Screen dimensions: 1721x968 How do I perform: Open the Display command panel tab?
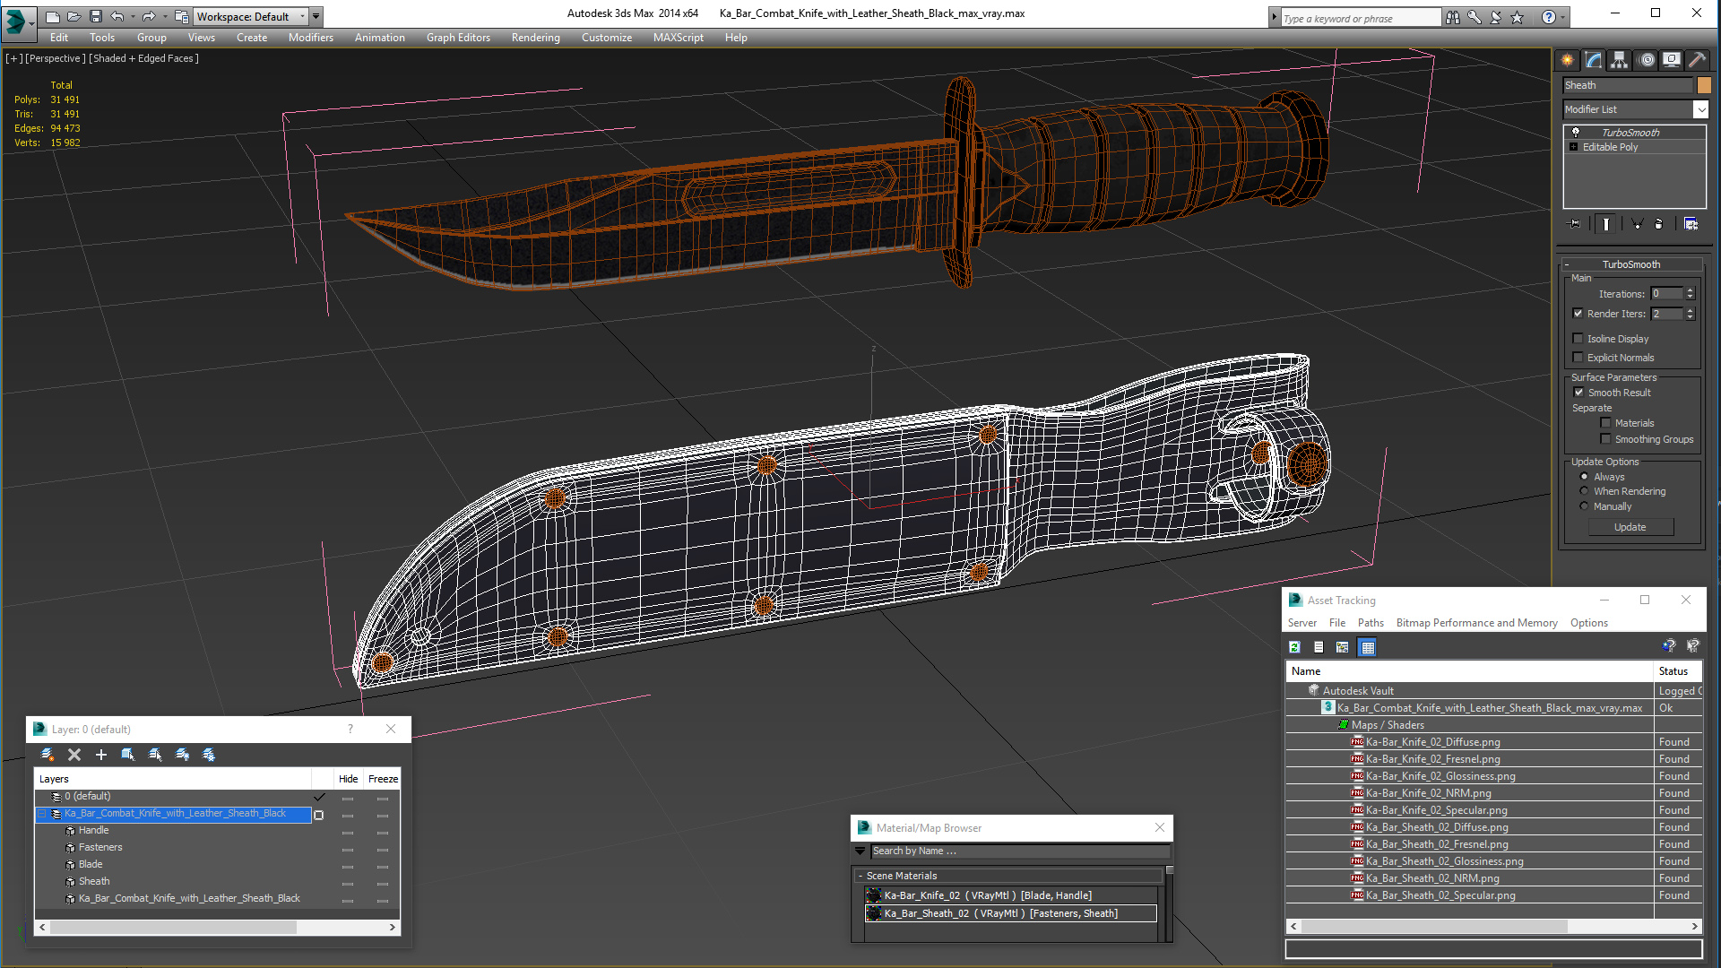[1672, 60]
